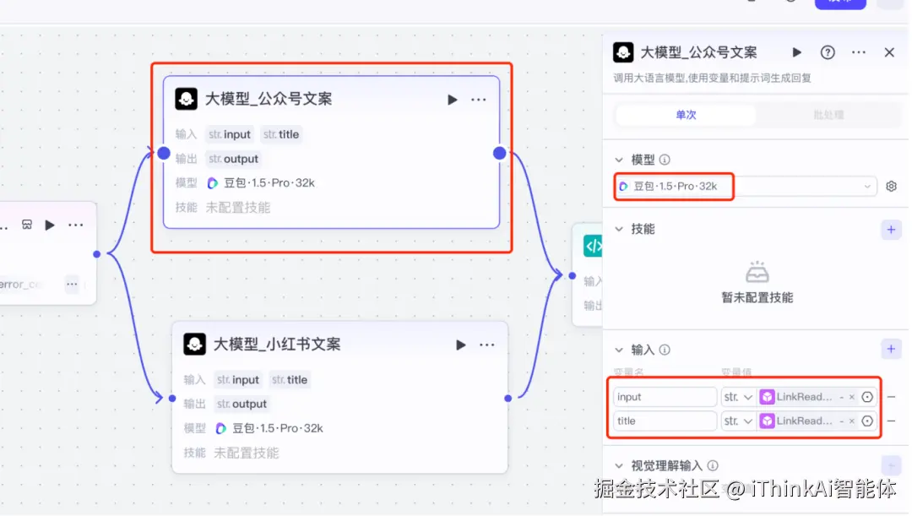Click the help question-mark icon in the panel
Screen dimensions: 912x516
pos(827,52)
